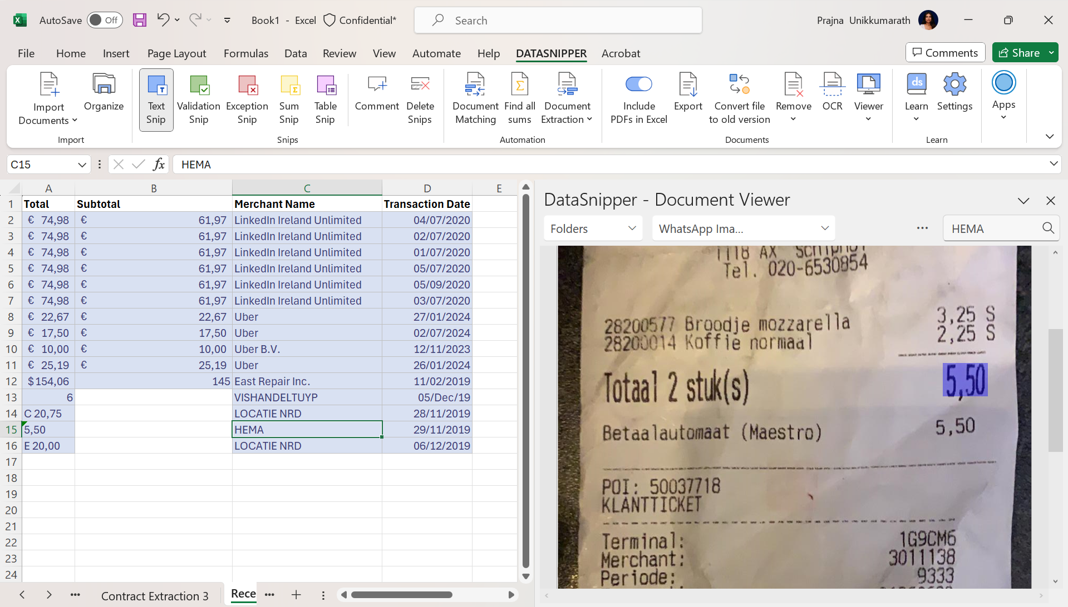Click the Comments button

tap(945, 53)
